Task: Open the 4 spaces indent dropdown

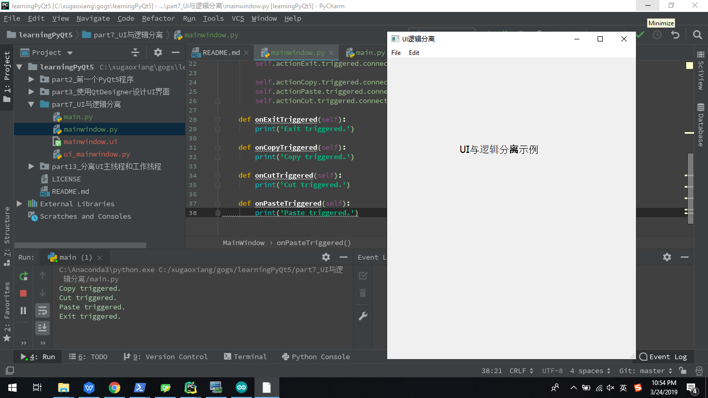Action: (590, 371)
